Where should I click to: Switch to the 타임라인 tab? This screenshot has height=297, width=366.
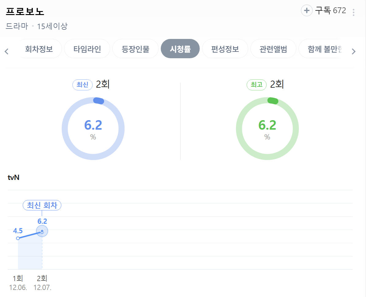87,49
